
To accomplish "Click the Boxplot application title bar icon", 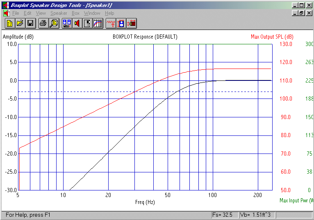I will click(x=6, y=5).
